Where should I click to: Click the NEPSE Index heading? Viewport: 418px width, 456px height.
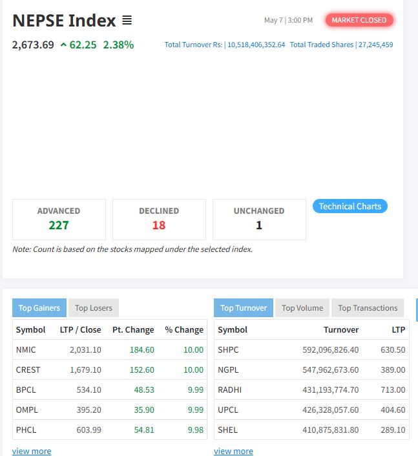click(64, 21)
